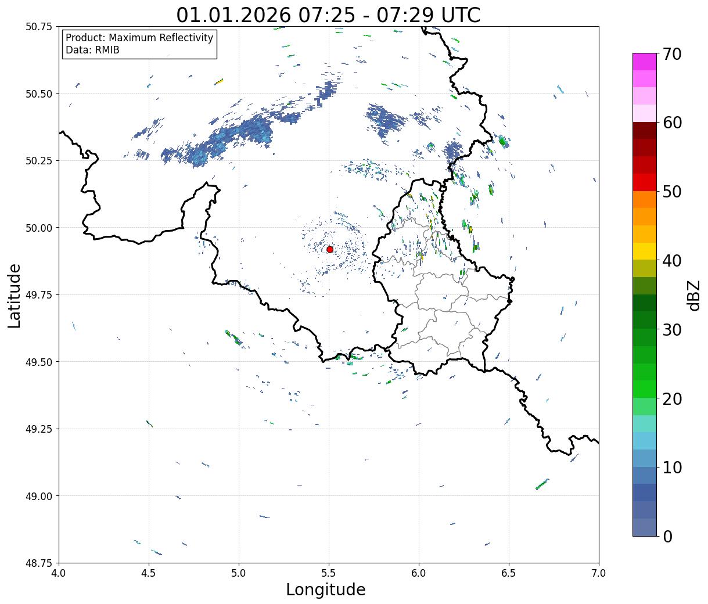Click the Latitude axis label
The height and width of the screenshot is (604, 708).
pyautogui.click(x=15, y=296)
